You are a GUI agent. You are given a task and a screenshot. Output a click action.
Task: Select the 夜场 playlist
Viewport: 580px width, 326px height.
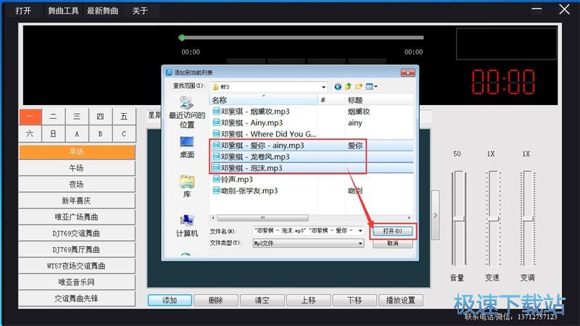pyautogui.click(x=77, y=185)
